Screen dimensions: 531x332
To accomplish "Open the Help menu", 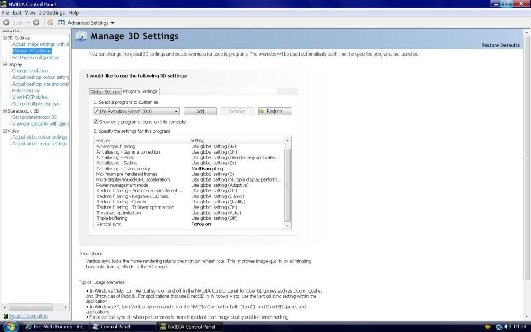I will tap(74, 12).
